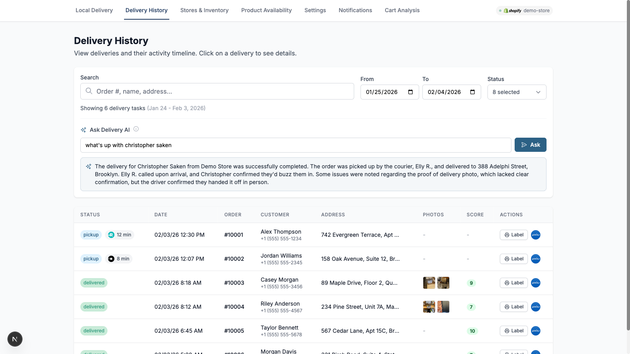Click the printer icon on Taylor Bennett's Label button

[507, 330]
